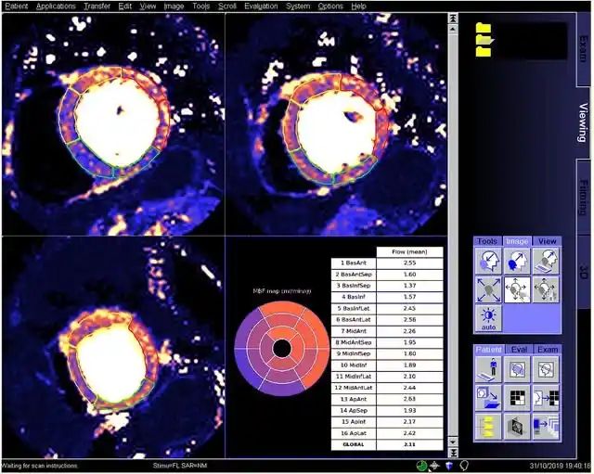Click the crossed-out framed head icon

tap(546, 369)
